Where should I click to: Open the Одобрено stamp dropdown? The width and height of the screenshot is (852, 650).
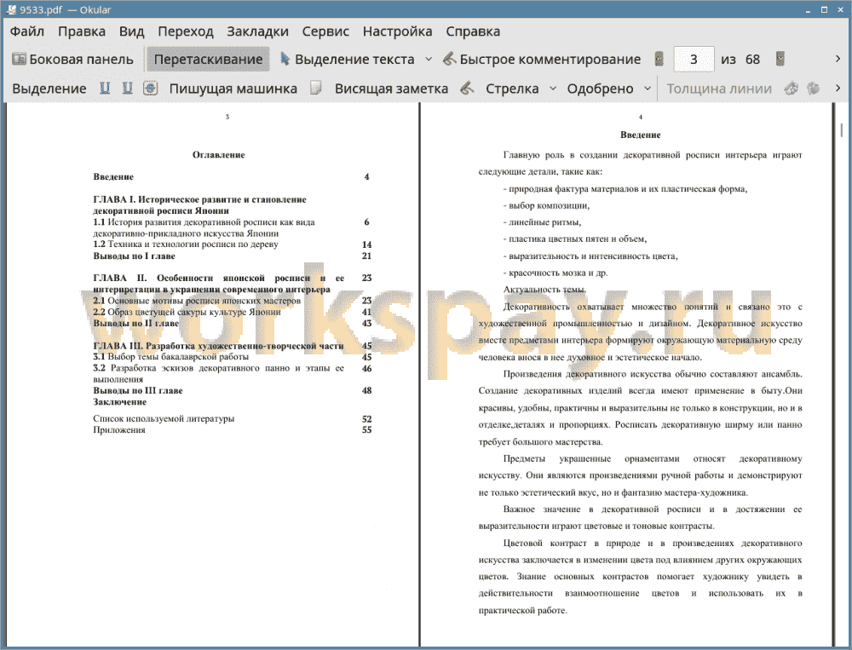648,88
